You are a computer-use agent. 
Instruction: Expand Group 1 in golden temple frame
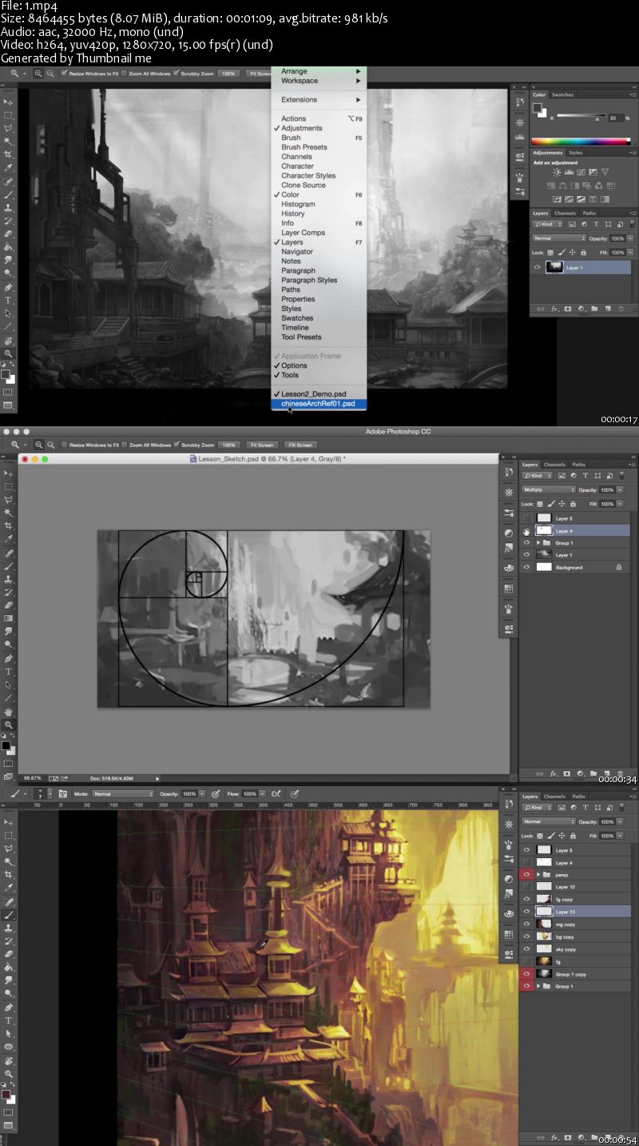point(539,986)
